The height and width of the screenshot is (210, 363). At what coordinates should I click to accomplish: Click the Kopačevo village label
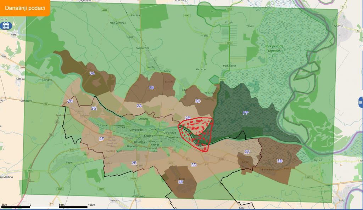point(210,93)
